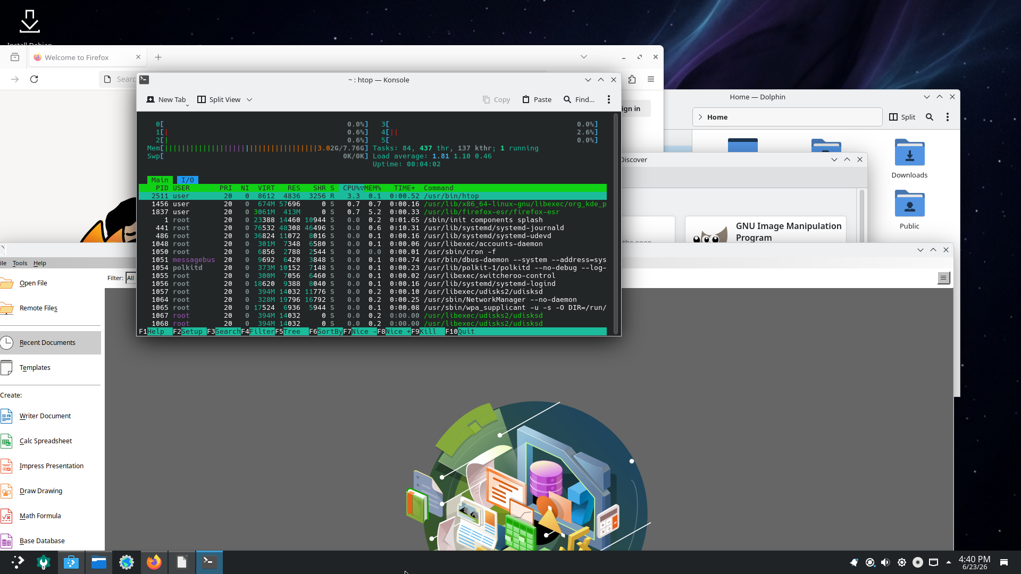Expand hidden system tray icons arrow

[x=949, y=562]
